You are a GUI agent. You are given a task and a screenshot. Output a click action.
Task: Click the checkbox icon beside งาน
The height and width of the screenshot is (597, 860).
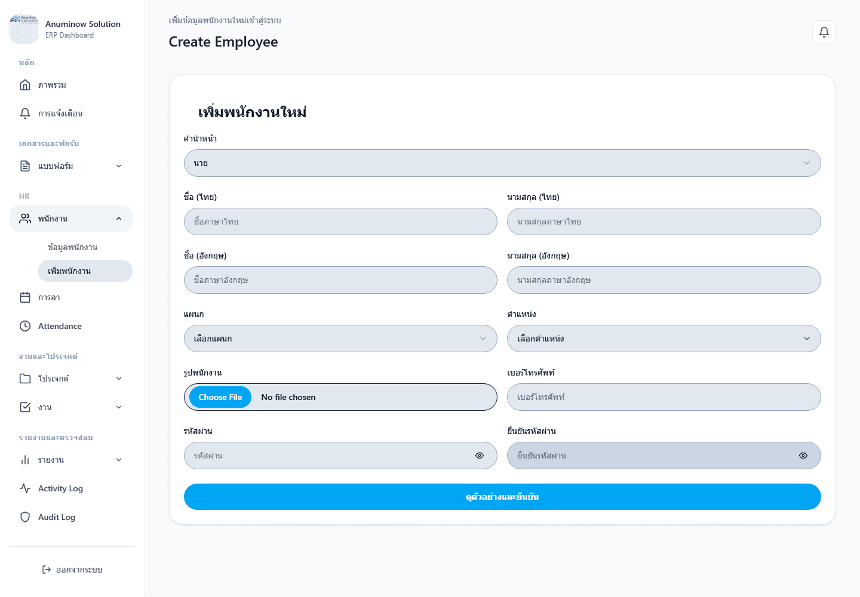click(x=25, y=407)
